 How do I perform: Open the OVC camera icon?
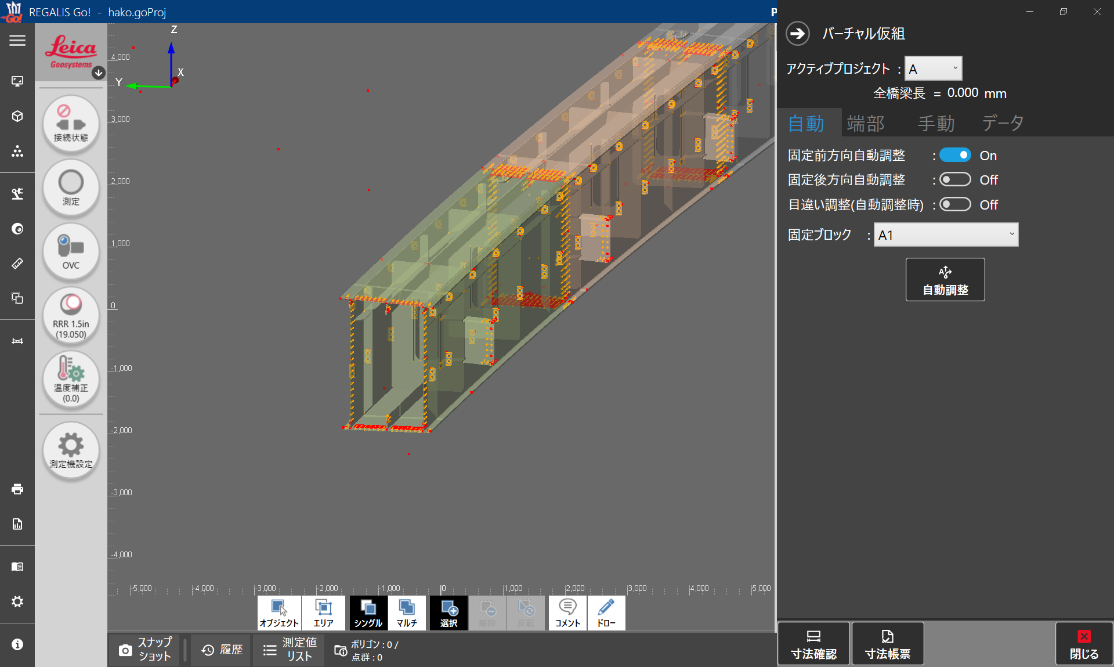(x=71, y=251)
